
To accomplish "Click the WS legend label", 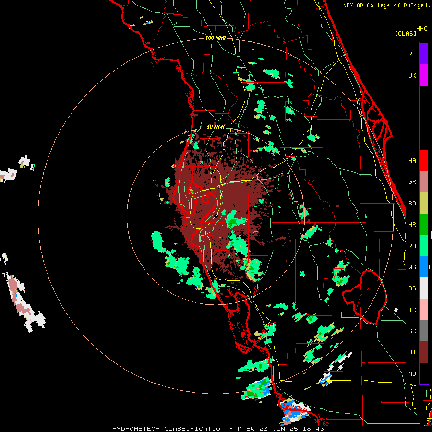I will 412,267.
